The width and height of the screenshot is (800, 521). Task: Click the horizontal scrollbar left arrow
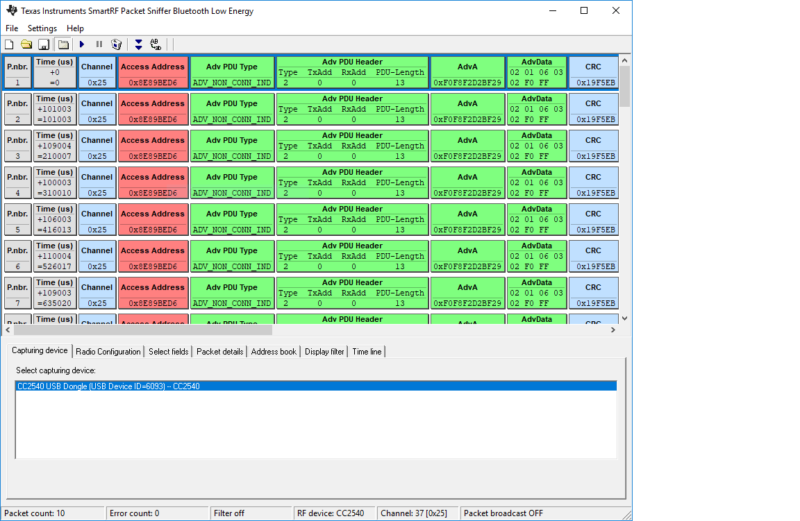click(x=8, y=330)
